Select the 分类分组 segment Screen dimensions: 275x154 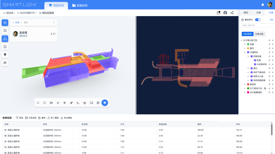point(259,34)
